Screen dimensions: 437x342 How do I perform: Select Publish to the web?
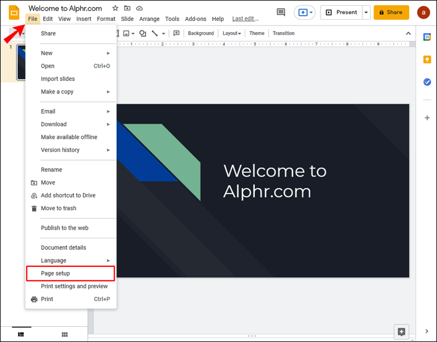click(x=71, y=228)
